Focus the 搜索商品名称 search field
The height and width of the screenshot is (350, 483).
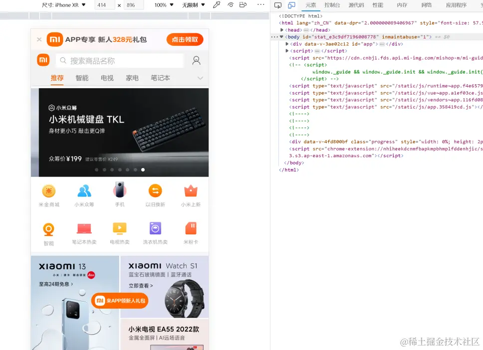click(x=120, y=61)
